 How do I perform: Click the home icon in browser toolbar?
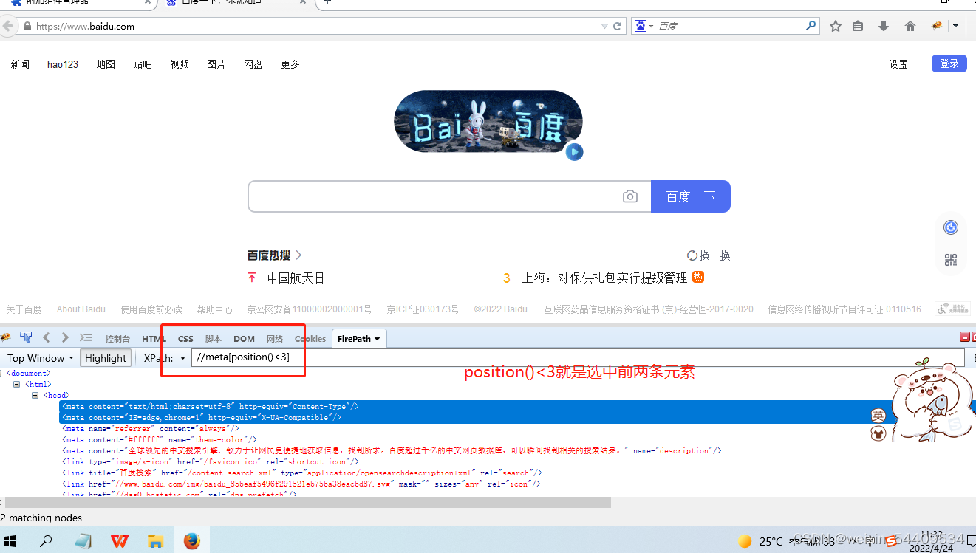910,26
